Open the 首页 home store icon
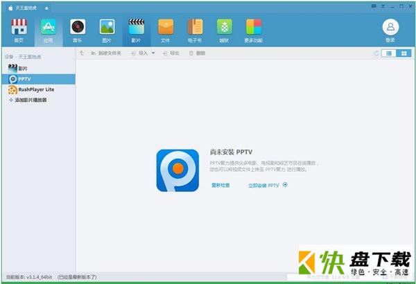Screen dimensions: 416x284 [19, 30]
